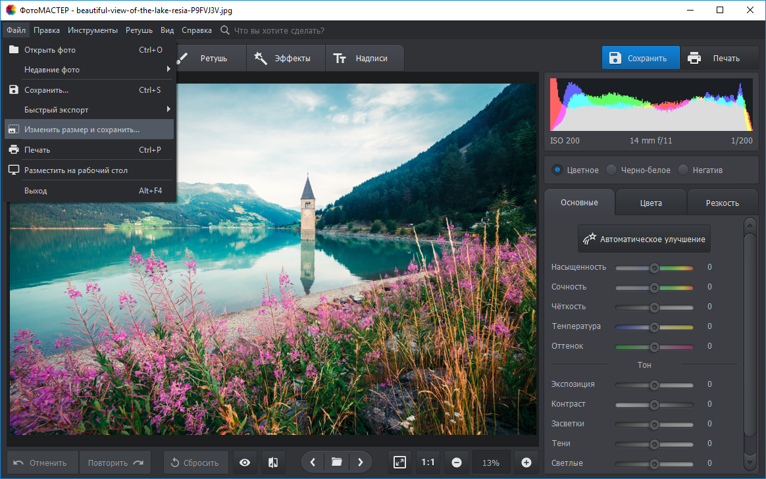This screenshot has height=479, width=766.
Task: Switch to the Резкость tab
Action: point(722,203)
